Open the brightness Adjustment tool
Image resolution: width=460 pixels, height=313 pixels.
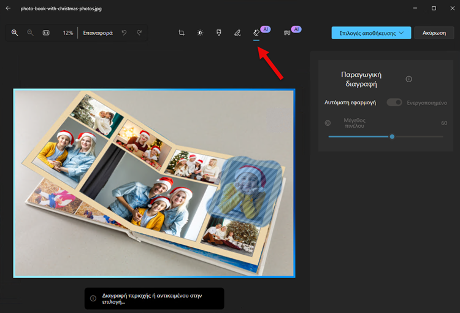click(200, 33)
